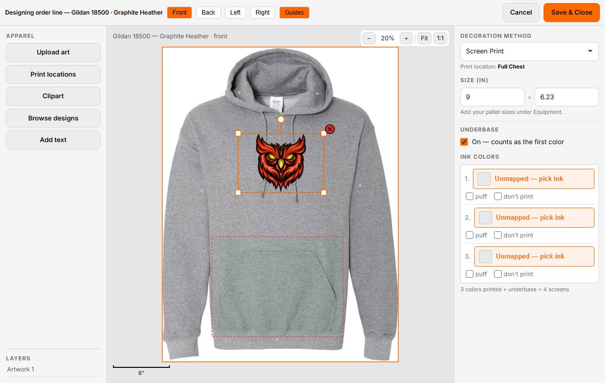605x383 pixels.
Task: Click Browse designs
Action: [x=53, y=118]
